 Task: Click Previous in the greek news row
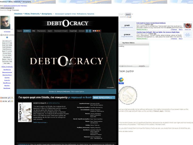click(174, 30)
